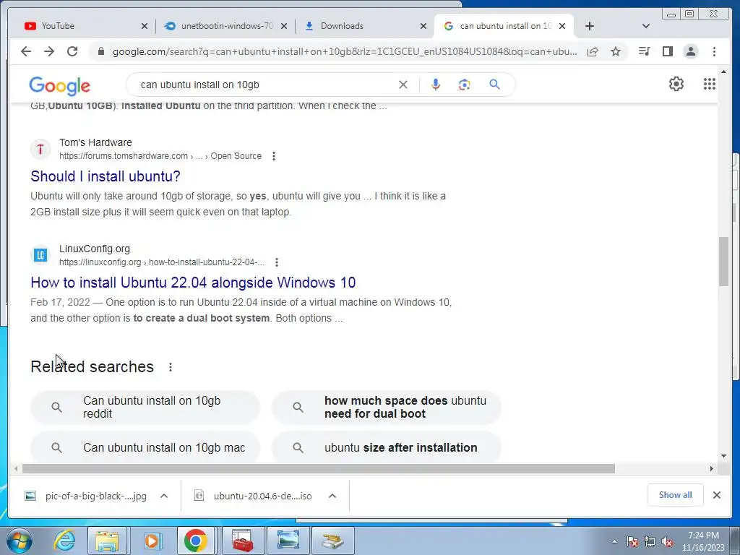
Task: Close the YouTube tab
Action: point(145,26)
